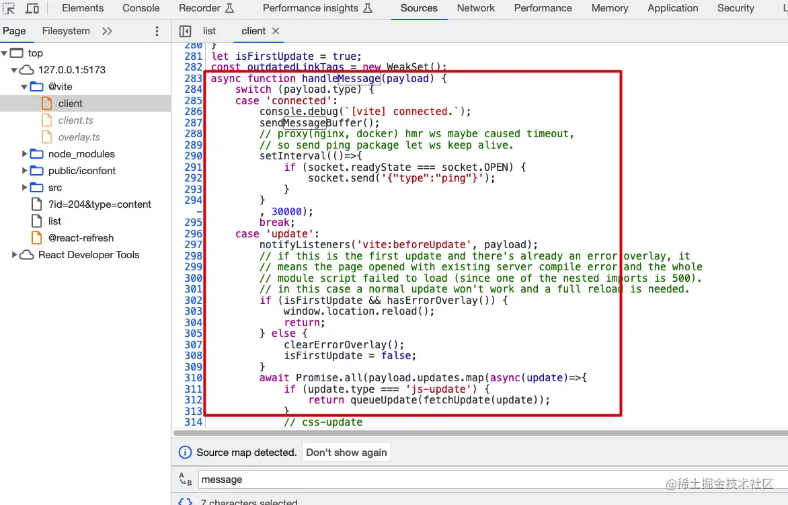Click the node_modules folder icon
The image size is (788, 505).
click(37, 154)
